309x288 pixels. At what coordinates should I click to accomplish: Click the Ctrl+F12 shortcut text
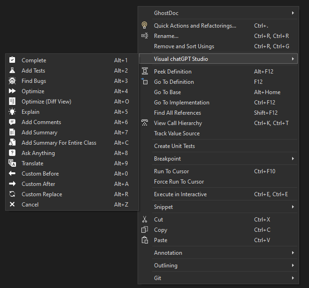pyautogui.click(x=265, y=103)
